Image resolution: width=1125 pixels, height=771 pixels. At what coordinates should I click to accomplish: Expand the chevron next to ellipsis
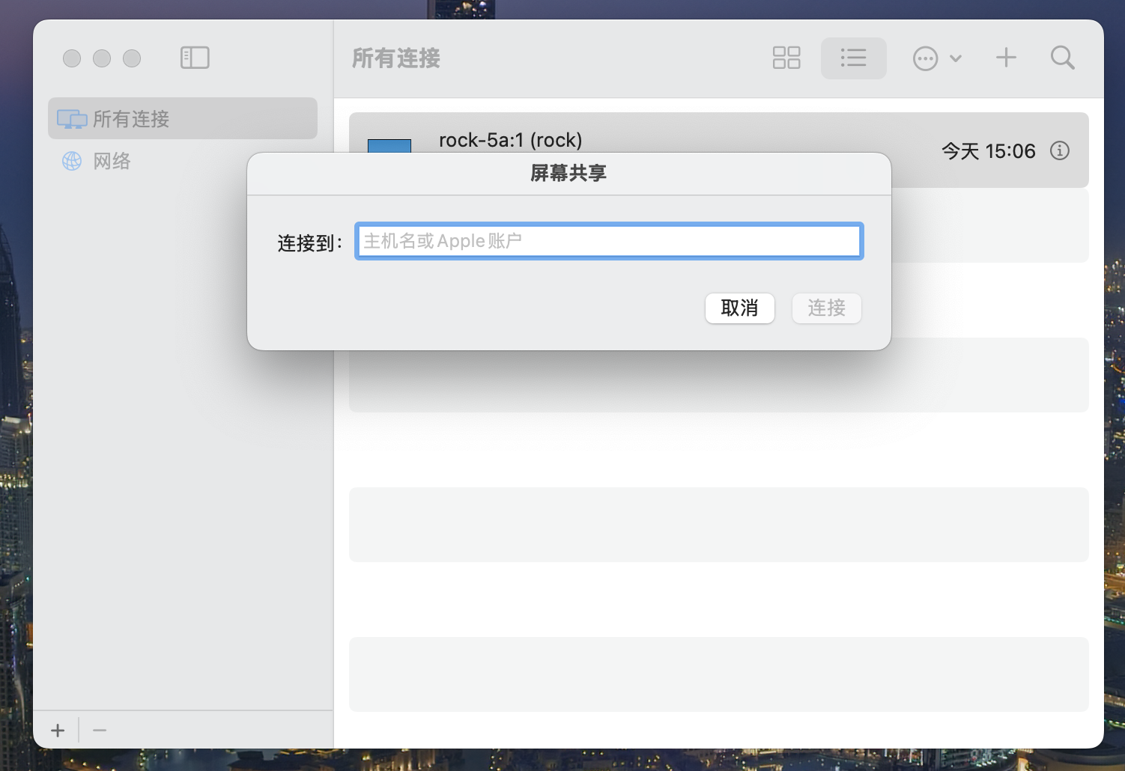coord(956,58)
